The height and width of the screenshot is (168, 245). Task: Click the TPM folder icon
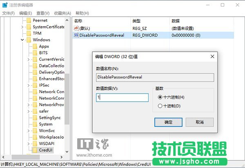(29, 33)
